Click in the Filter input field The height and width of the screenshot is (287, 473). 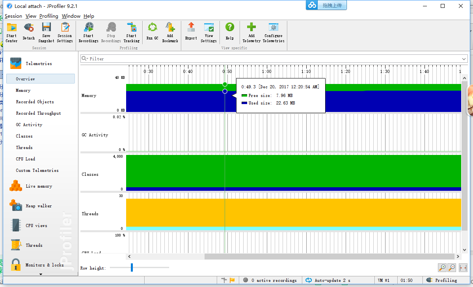(275, 59)
